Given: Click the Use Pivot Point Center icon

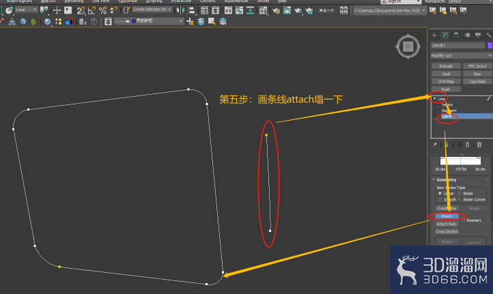Looking at the screenshot, I should (44, 11).
